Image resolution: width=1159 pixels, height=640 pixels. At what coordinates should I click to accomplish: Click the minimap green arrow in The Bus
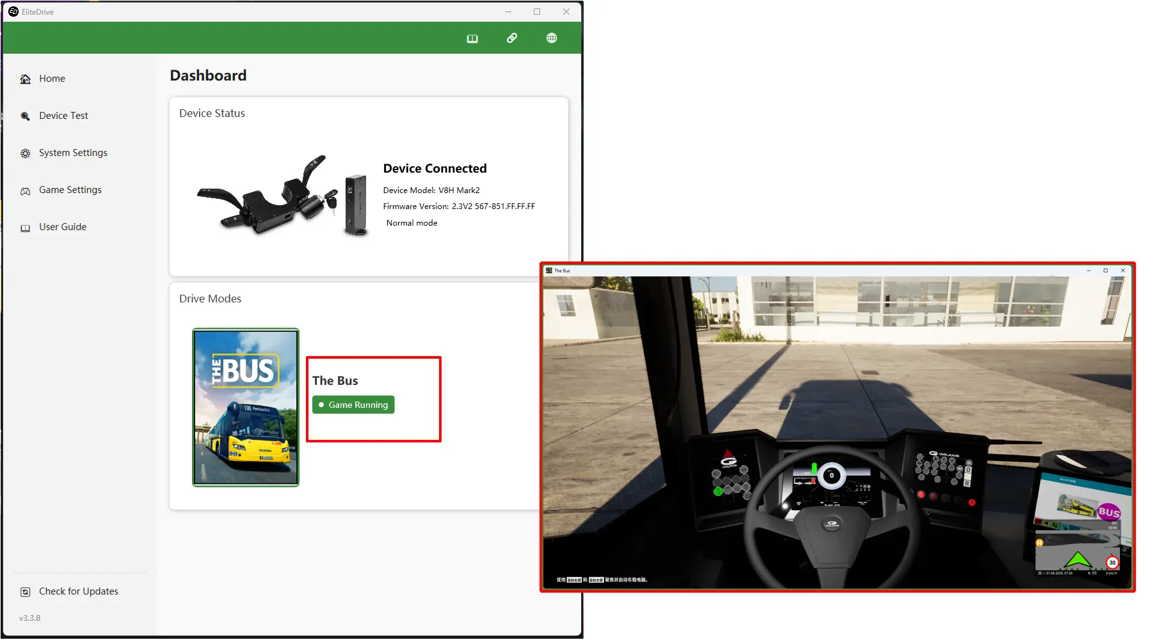(x=1078, y=559)
